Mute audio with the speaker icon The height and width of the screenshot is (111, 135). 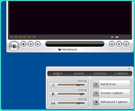click(112, 37)
